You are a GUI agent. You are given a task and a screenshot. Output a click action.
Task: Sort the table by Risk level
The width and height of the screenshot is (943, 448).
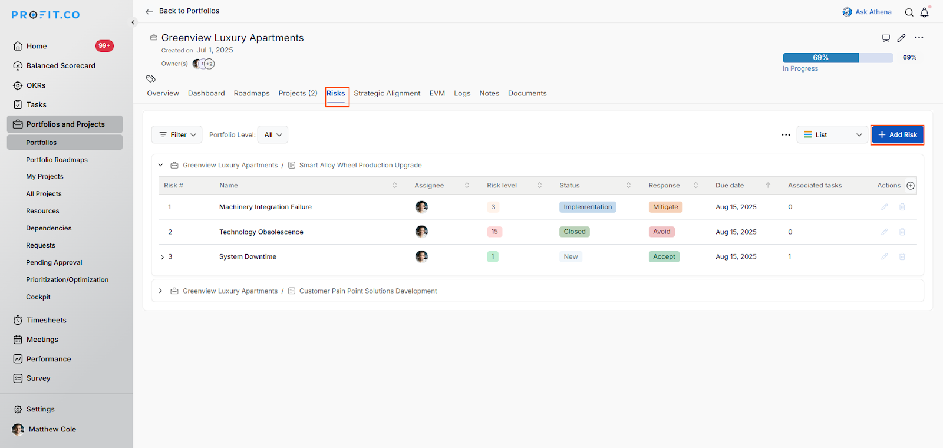[539, 185]
